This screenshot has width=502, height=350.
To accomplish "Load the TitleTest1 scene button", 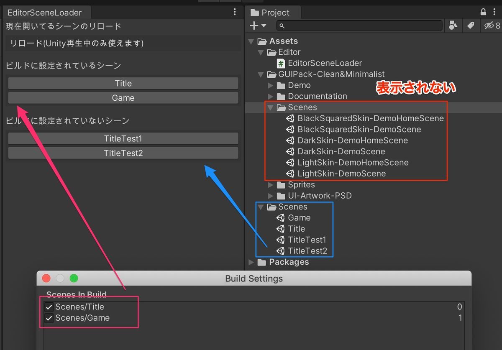I will (x=123, y=138).
